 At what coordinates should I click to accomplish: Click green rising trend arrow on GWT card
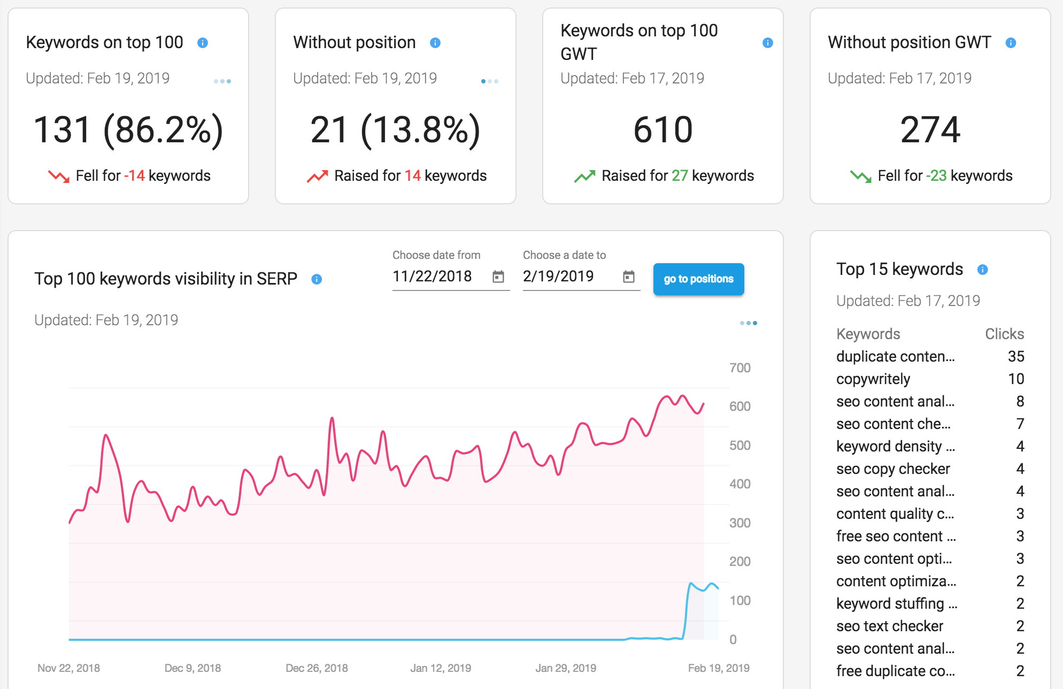[x=585, y=176]
